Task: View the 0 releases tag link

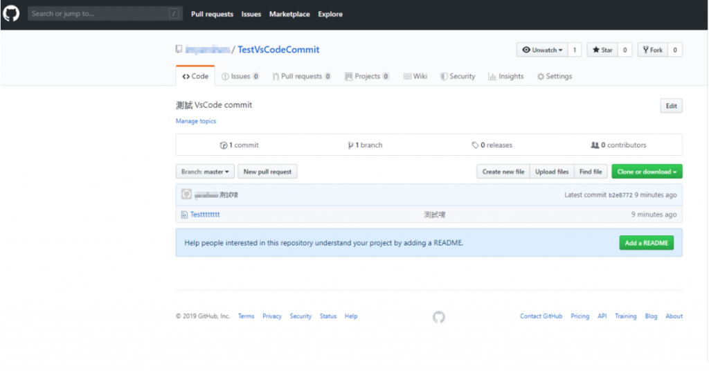Action: 492,145
